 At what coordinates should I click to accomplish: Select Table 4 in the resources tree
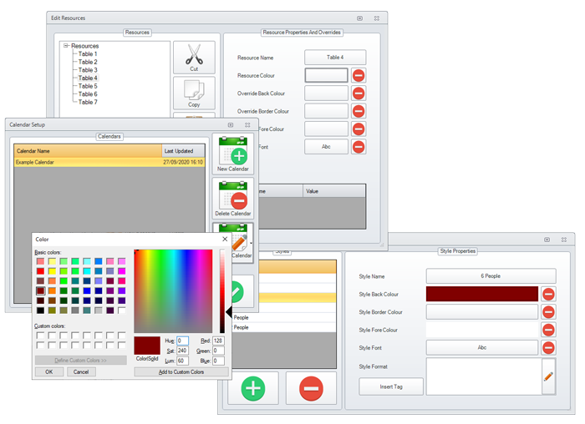point(88,78)
